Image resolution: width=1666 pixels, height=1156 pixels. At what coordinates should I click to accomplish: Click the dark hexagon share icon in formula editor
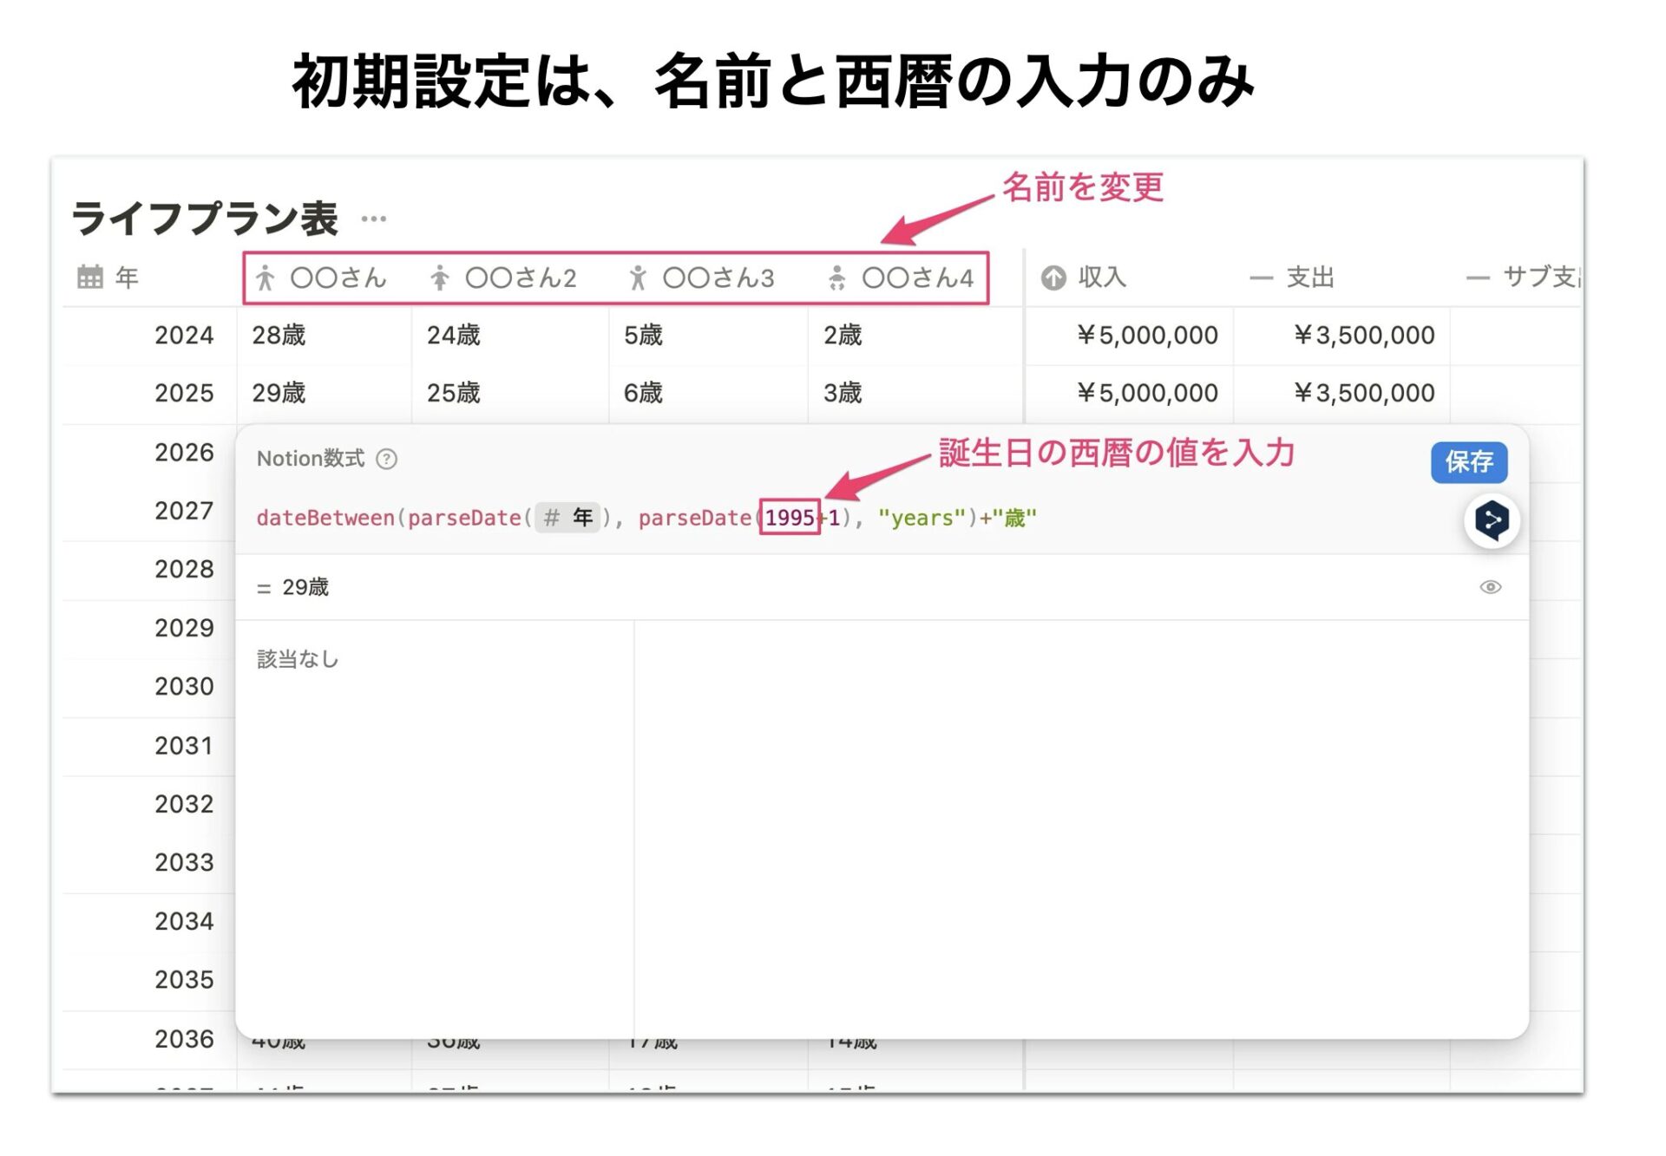point(1492,520)
